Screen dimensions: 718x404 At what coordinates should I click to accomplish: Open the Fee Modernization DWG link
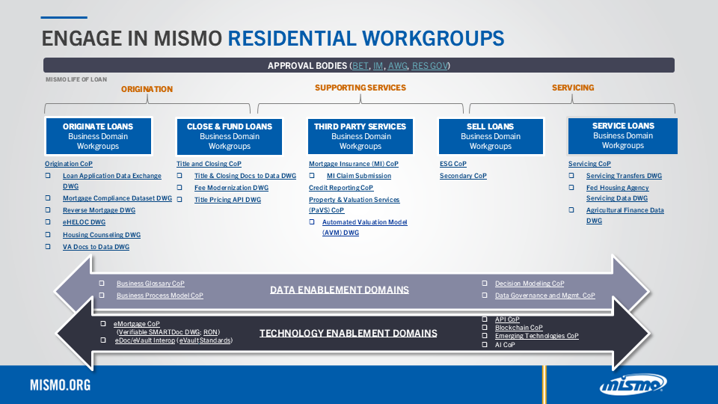[231, 187]
